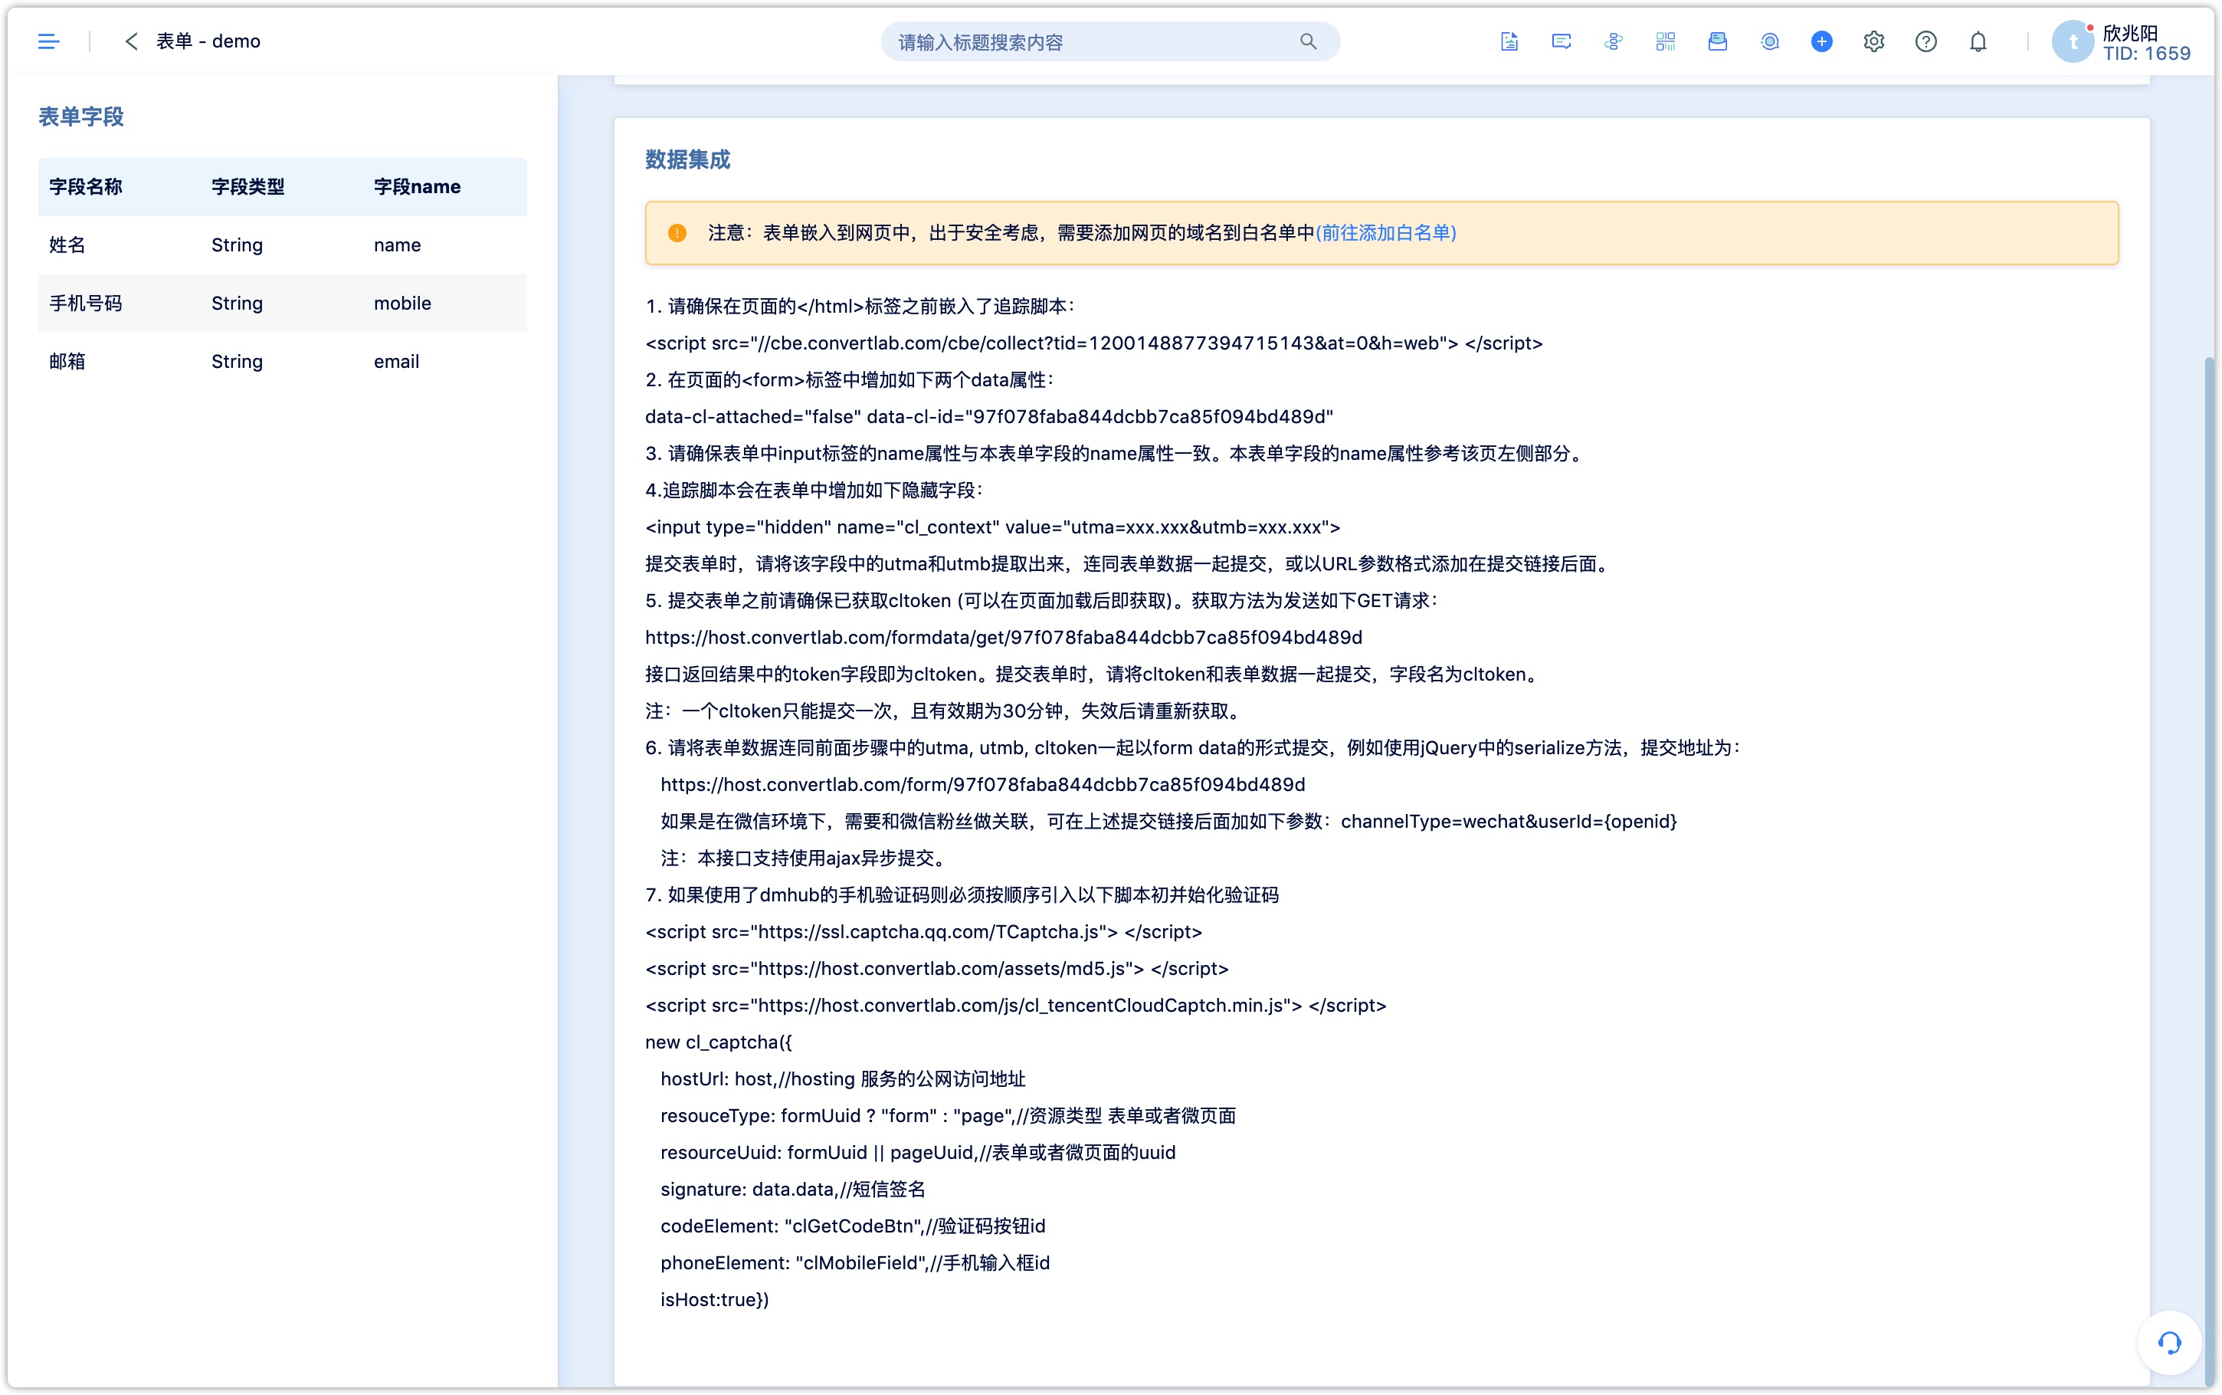This screenshot has width=2222, height=1395.
Task: Click the formdata/get URL line
Action: 1003,637
